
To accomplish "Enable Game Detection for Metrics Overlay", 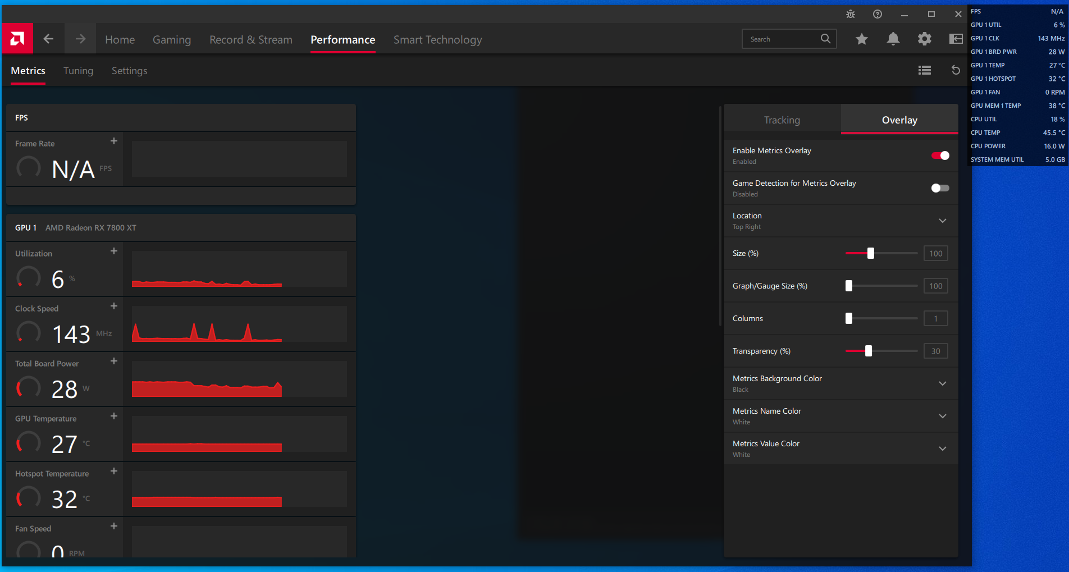I will coord(940,188).
